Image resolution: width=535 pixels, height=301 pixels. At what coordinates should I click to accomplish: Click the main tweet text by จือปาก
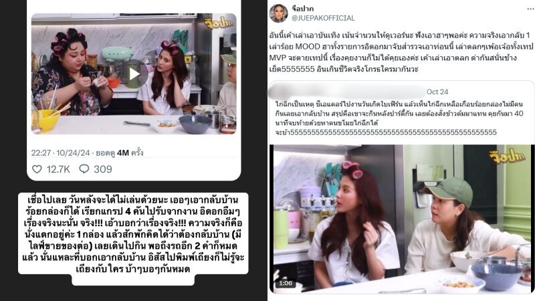(x=401, y=52)
